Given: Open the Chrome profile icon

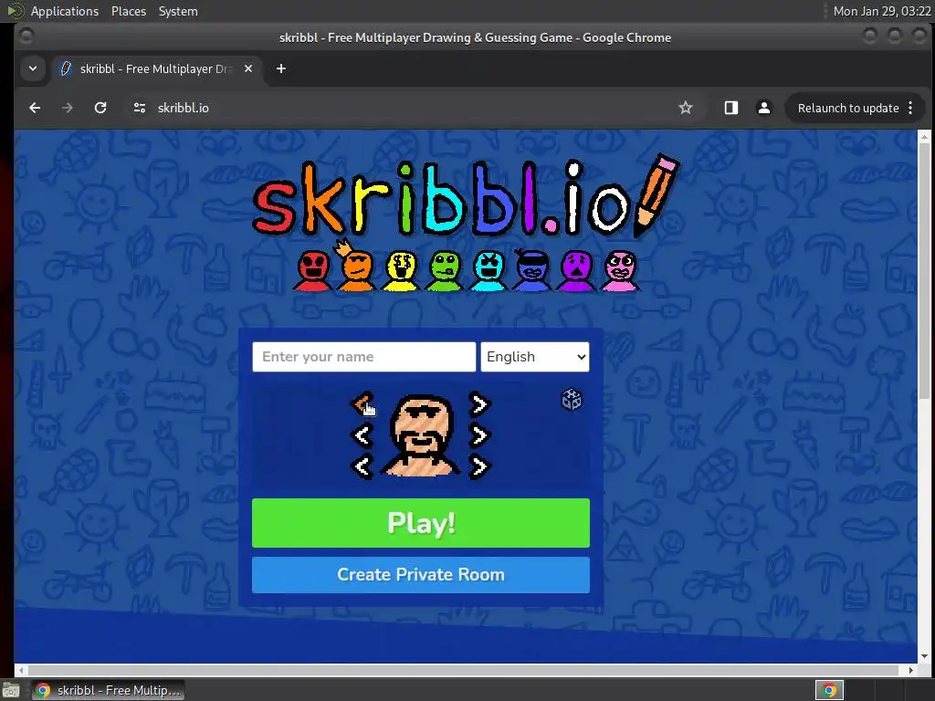Looking at the screenshot, I should click(764, 108).
